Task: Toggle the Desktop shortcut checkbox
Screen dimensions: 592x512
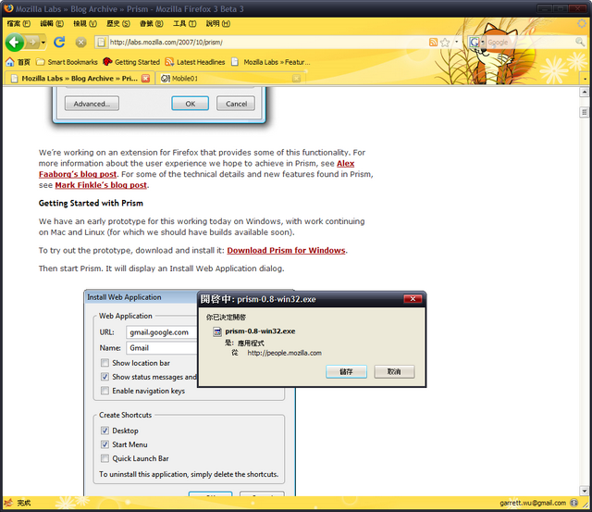Action: coord(105,431)
